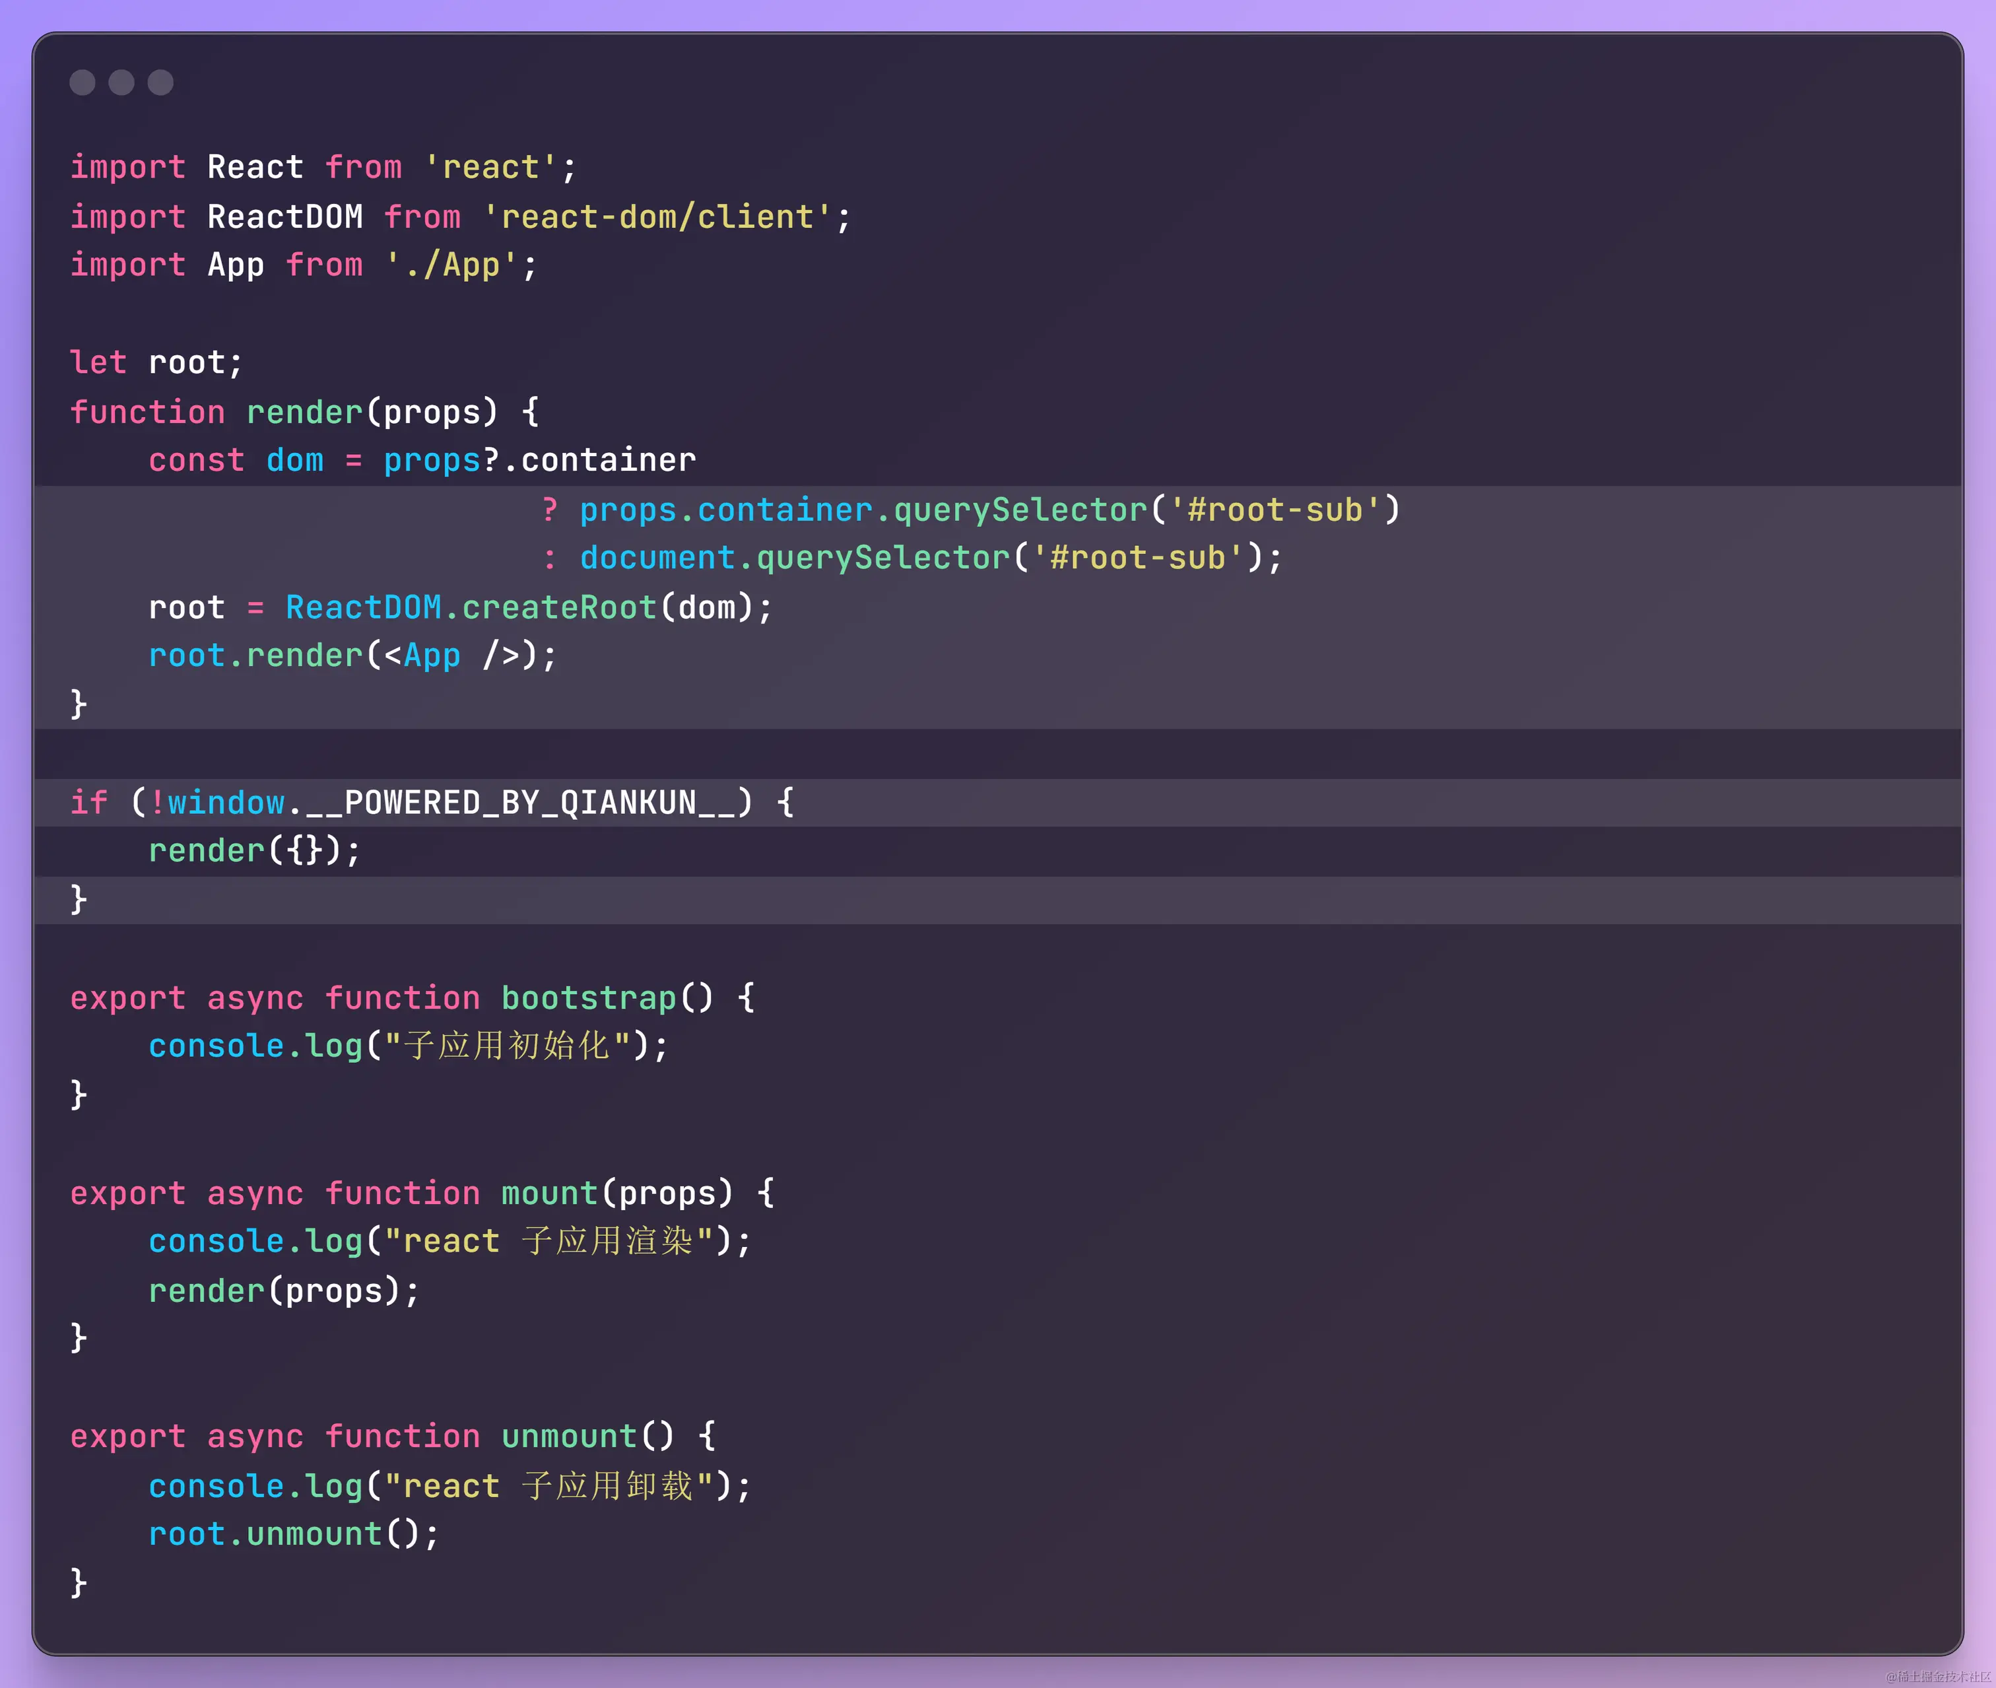Click the line "import React from 'react';"
1996x1688 pixels.
tap(323, 168)
